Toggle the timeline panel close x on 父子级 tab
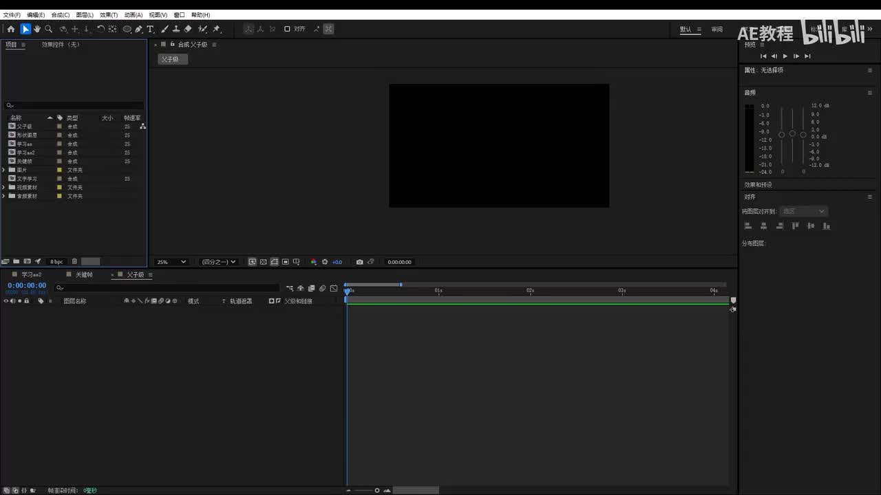 [x=113, y=275]
